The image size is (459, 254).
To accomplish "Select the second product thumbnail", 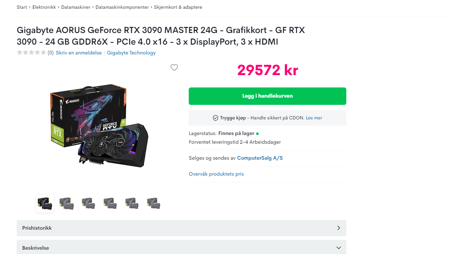I will pyautogui.click(x=67, y=204).
